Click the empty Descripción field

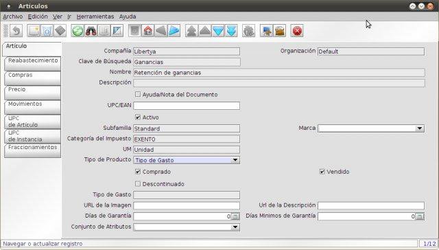click(279, 83)
